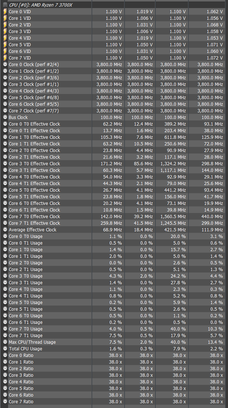Select the 1,324.2 MHz maximum value

point(173,163)
